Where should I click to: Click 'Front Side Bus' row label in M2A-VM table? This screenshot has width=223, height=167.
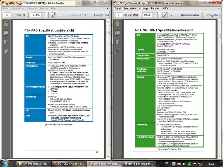click(143, 55)
